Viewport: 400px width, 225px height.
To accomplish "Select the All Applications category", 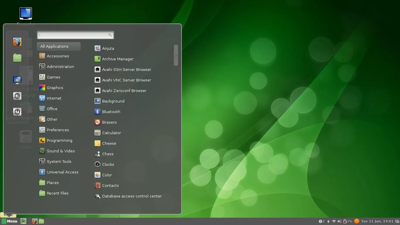I will (59, 46).
